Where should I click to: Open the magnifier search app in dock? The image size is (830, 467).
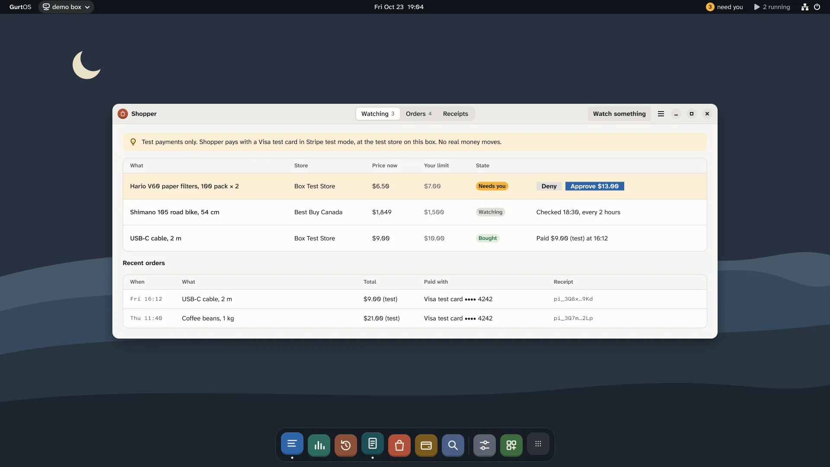(x=453, y=445)
